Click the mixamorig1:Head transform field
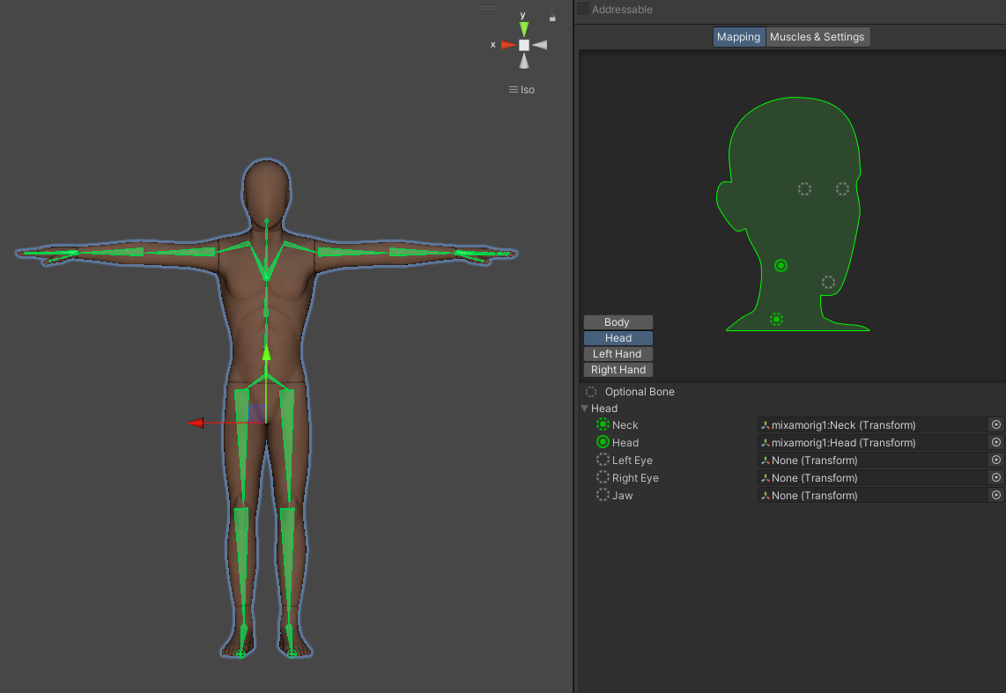 pos(872,442)
